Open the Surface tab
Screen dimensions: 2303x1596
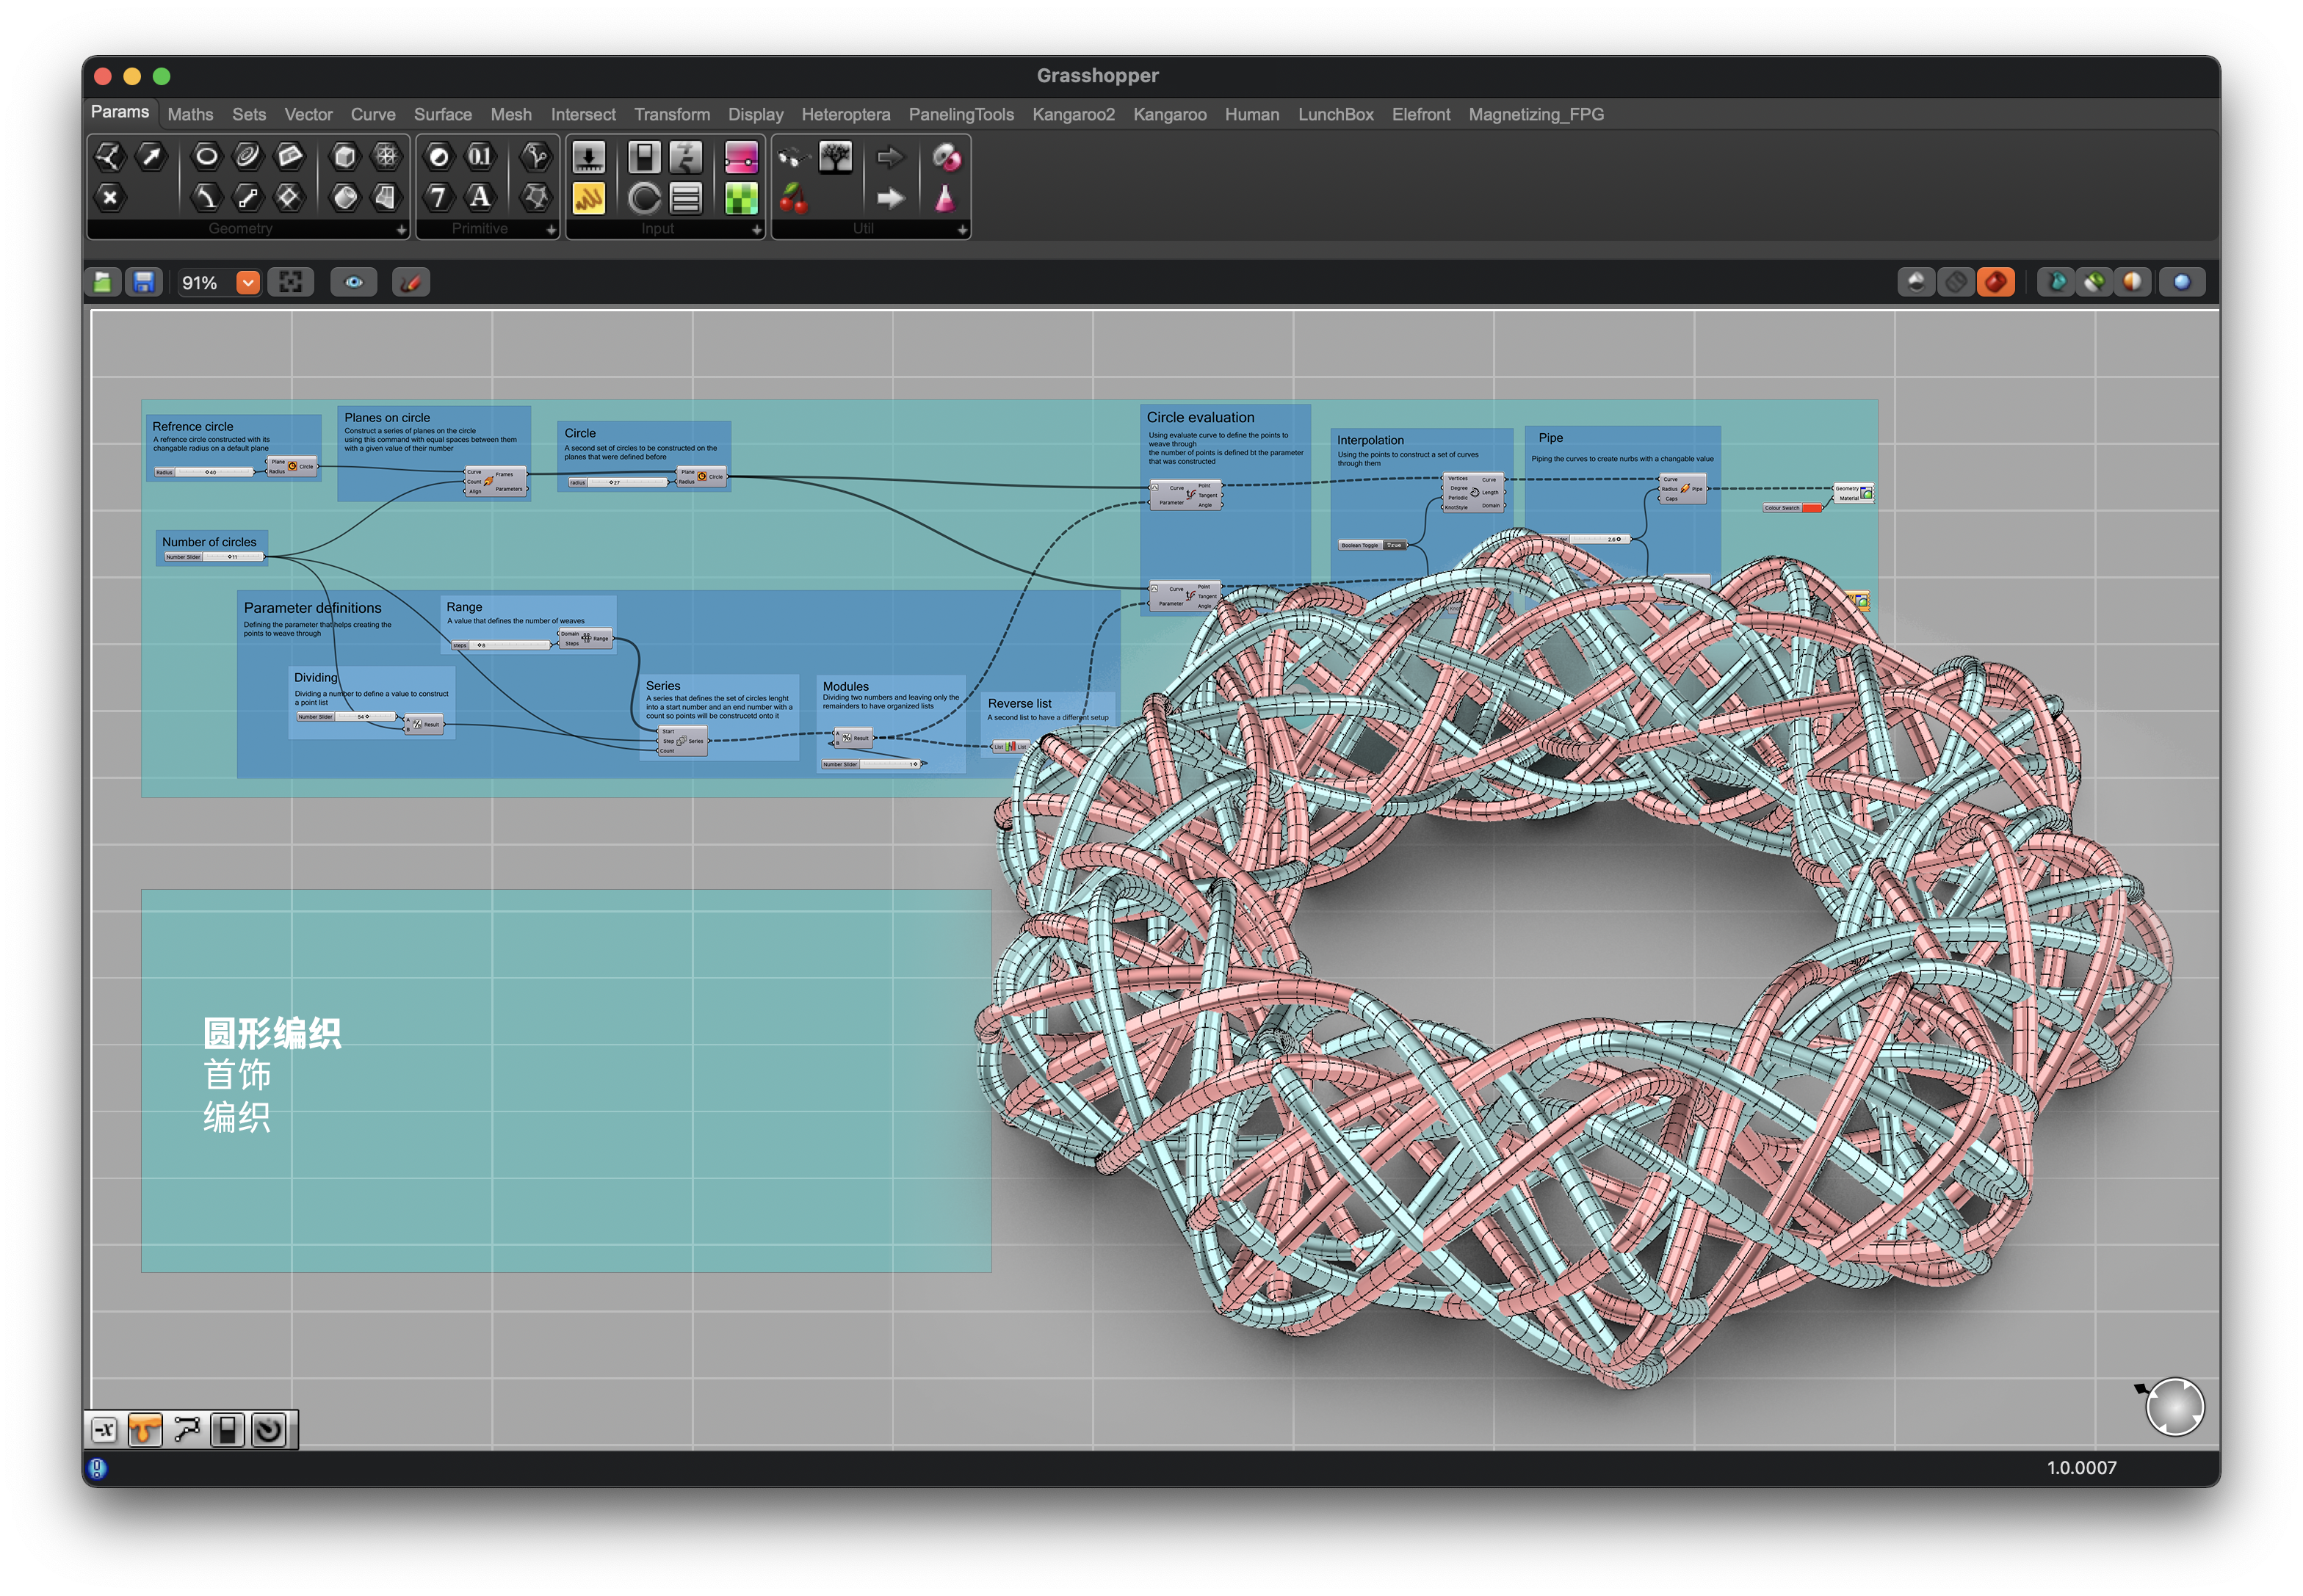click(x=442, y=115)
